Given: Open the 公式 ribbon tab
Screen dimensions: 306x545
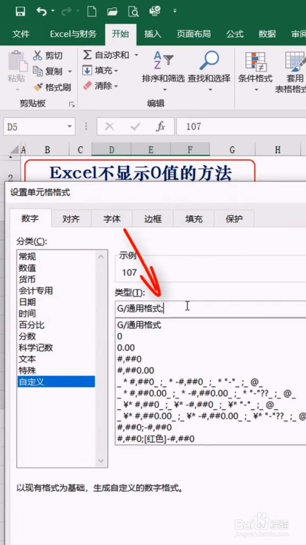Looking at the screenshot, I should 235,34.
